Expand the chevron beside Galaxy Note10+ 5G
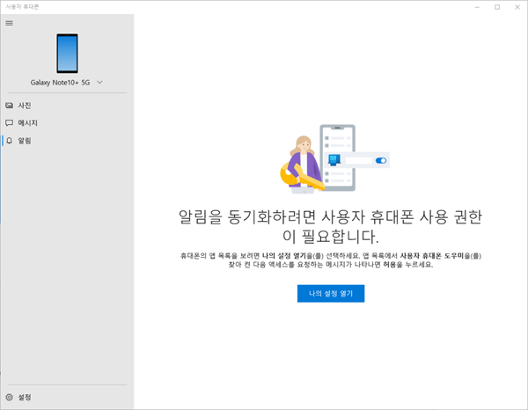The height and width of the screenshot is (410, 528). (99, 83)
